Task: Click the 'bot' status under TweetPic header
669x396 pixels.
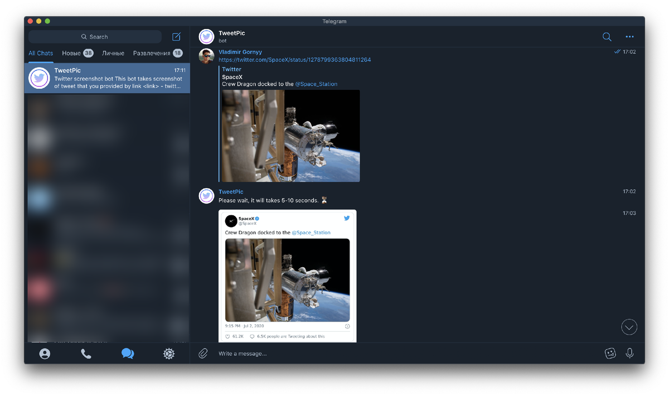Action: [222, 41]
